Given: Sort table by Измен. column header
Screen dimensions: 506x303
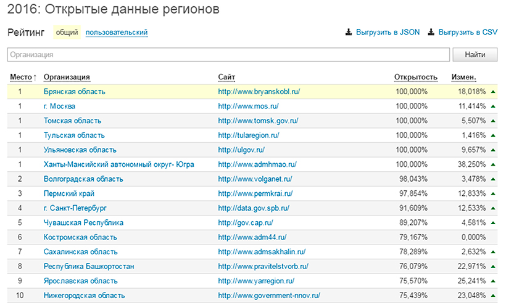Looking at the screenshot, I should click(463, 77).
